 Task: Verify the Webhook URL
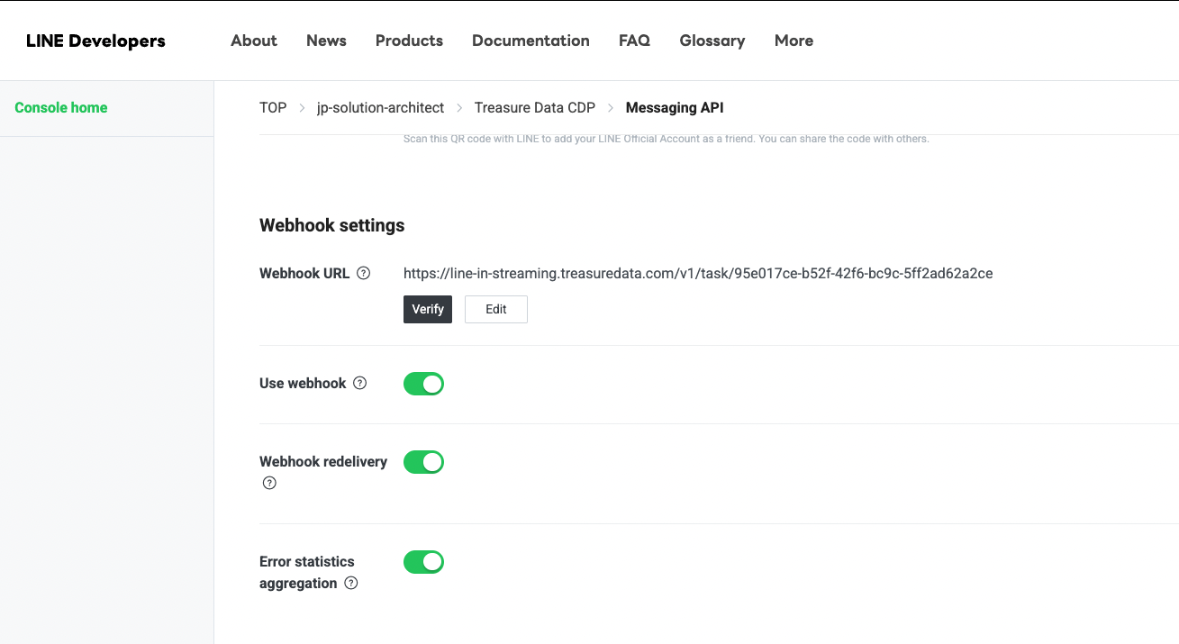pos(427,309)
